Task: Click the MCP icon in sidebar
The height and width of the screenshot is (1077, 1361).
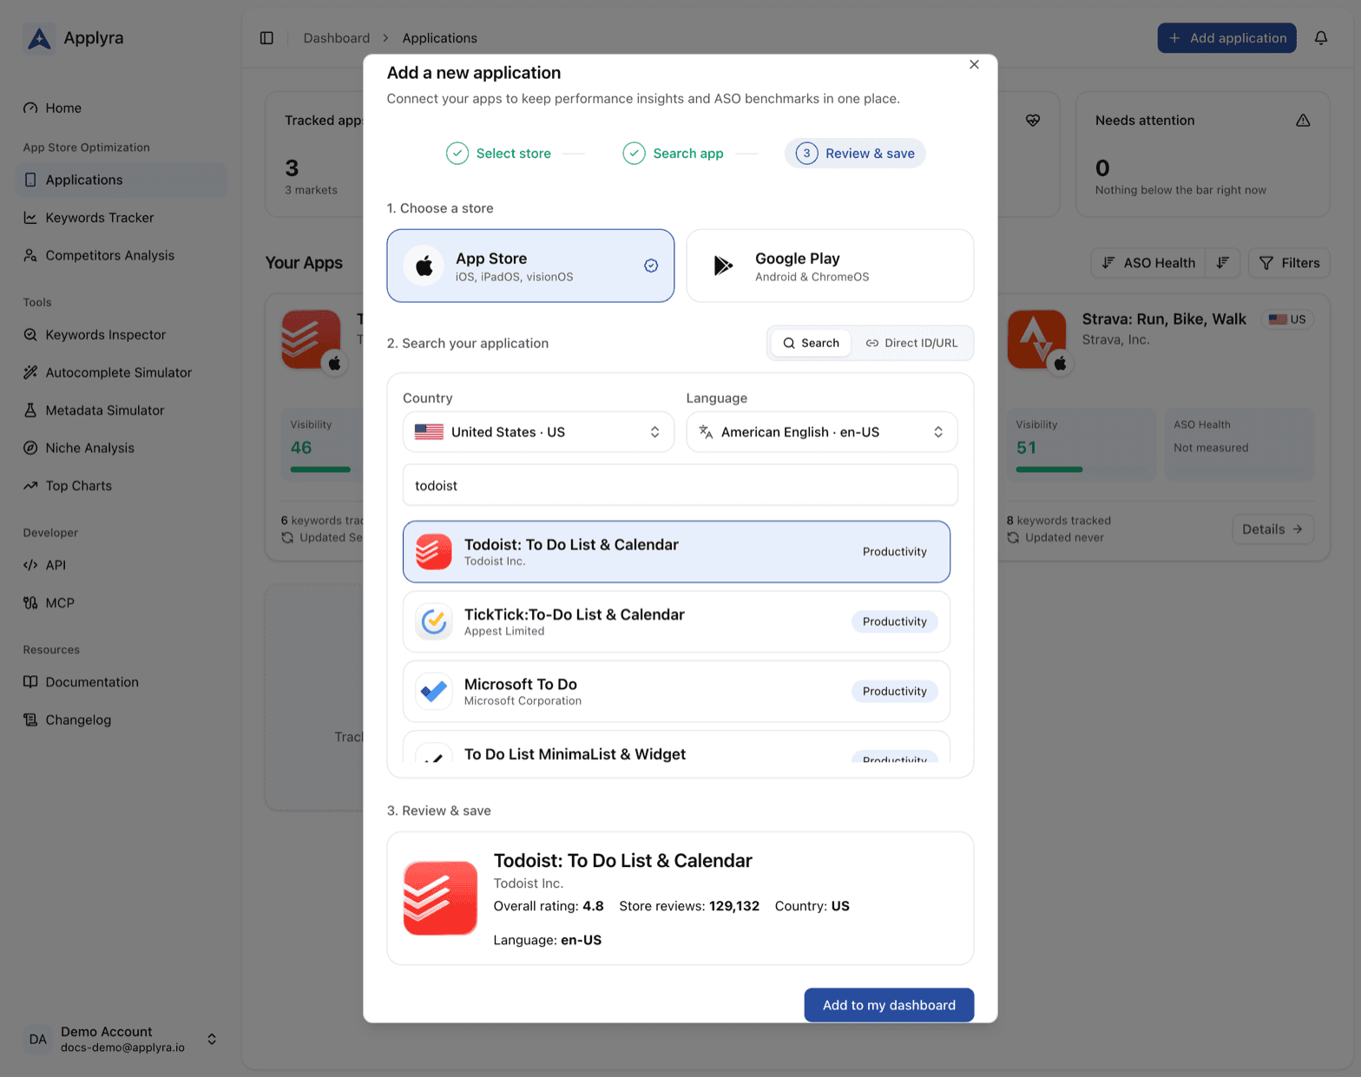Action: tap(30, 603)
